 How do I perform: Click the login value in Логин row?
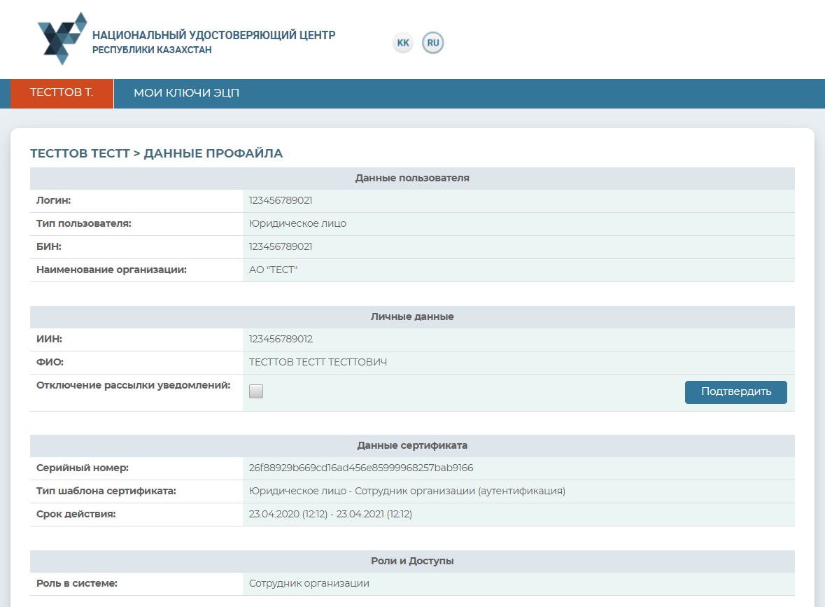coord(281,201)
